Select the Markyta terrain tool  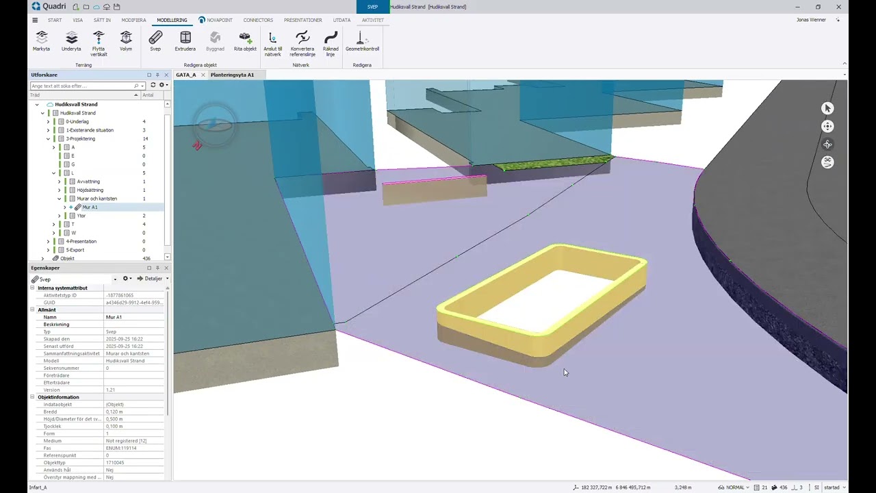(41, 41)
